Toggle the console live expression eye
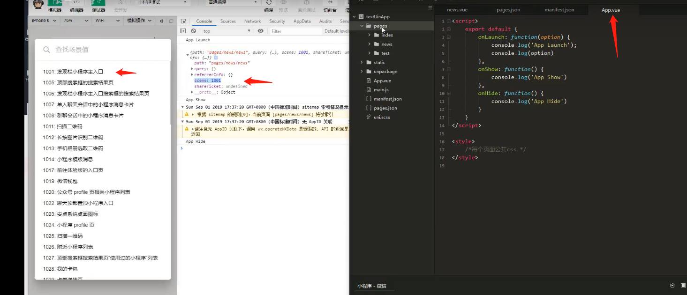The image size is (687, 295). (261, 31)
